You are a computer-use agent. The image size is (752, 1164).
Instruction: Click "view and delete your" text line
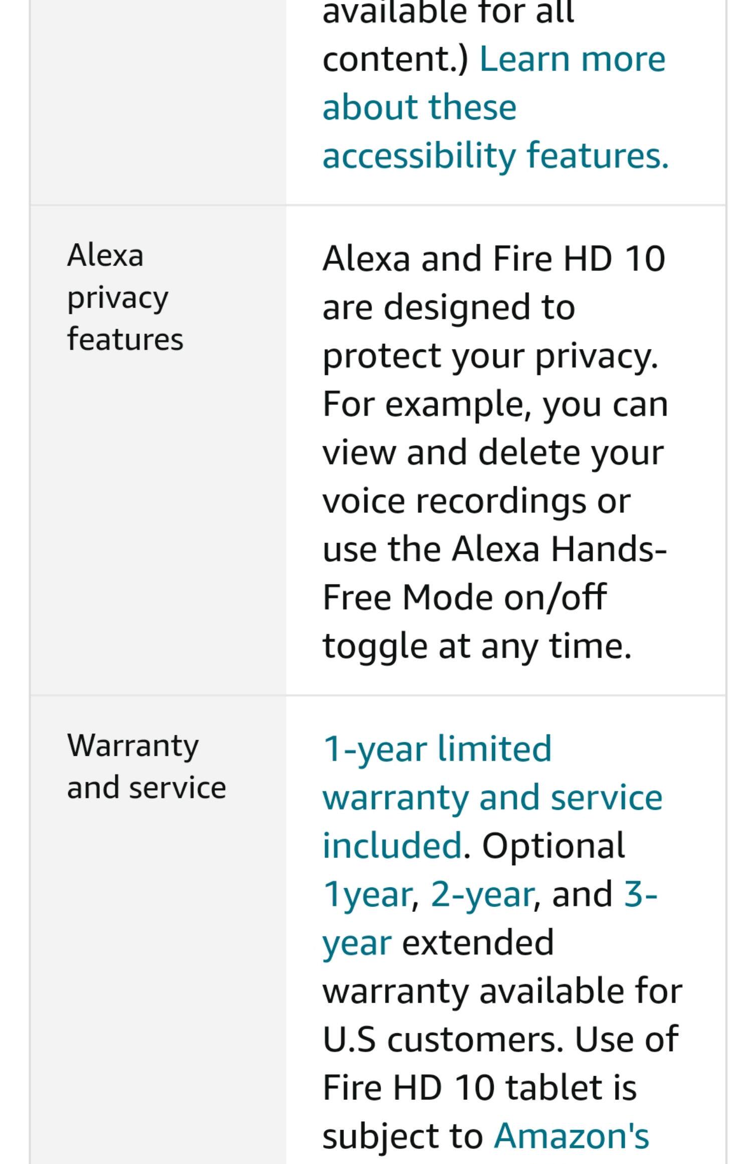coord(493,452)
